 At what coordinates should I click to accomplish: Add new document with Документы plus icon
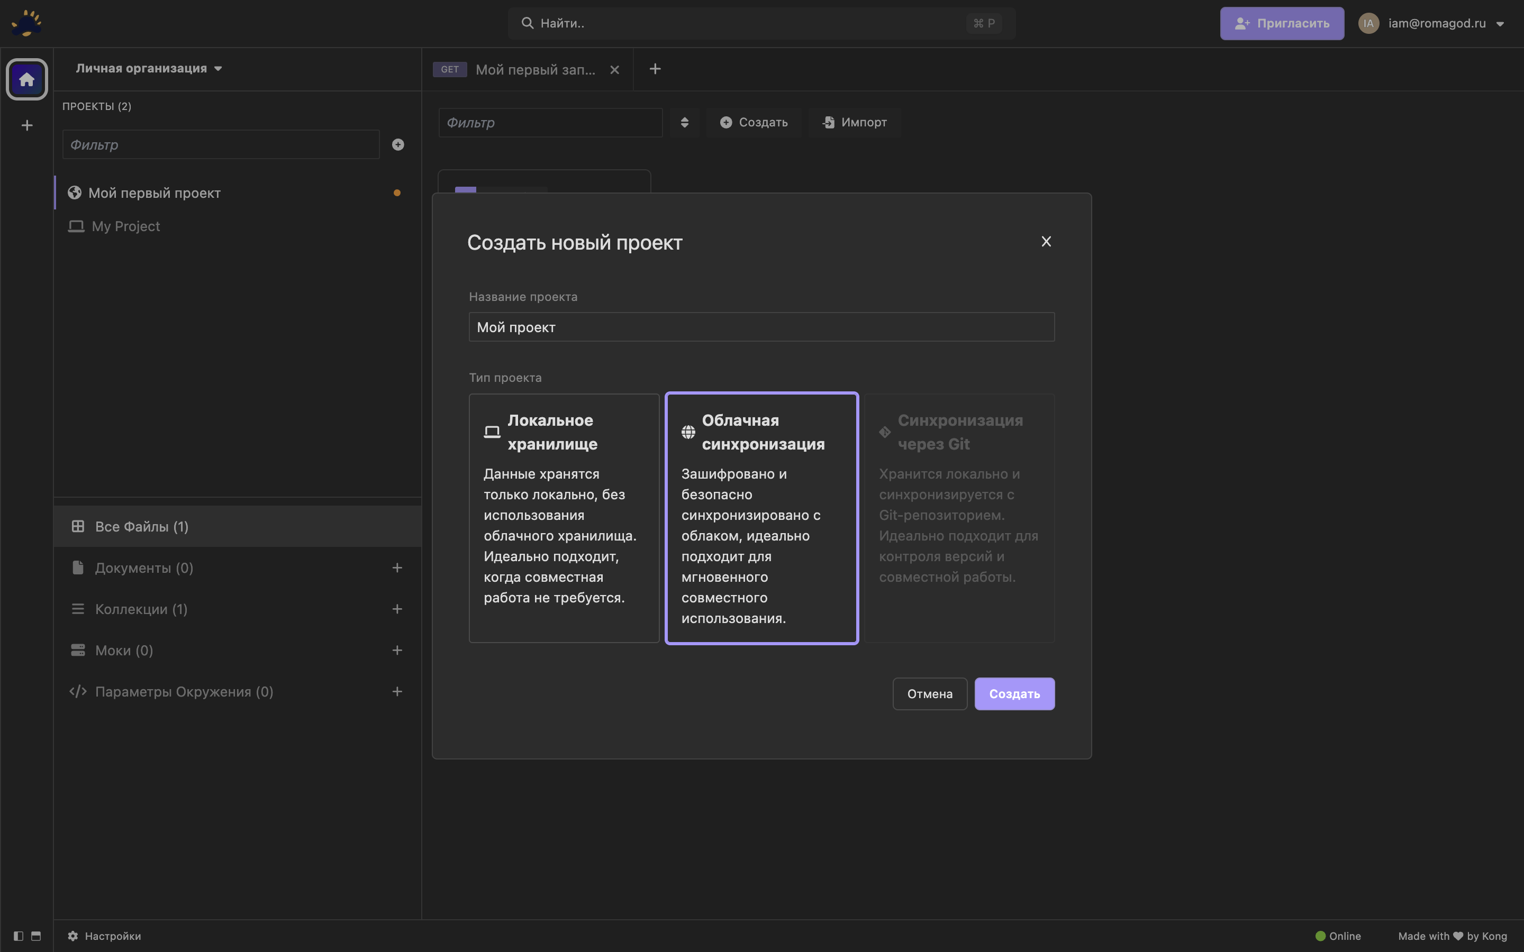[x=397, y=568]
